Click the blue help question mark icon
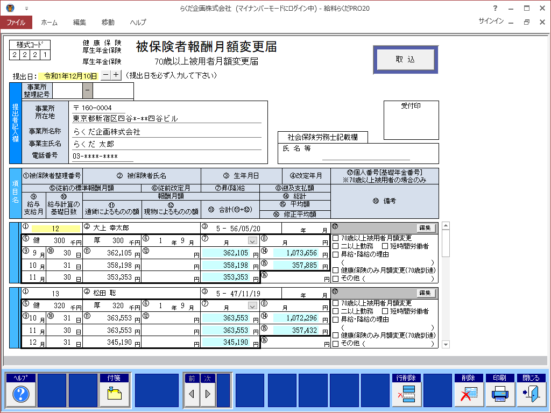The height and width of the screenshot is (413, 551). [21, 394]
